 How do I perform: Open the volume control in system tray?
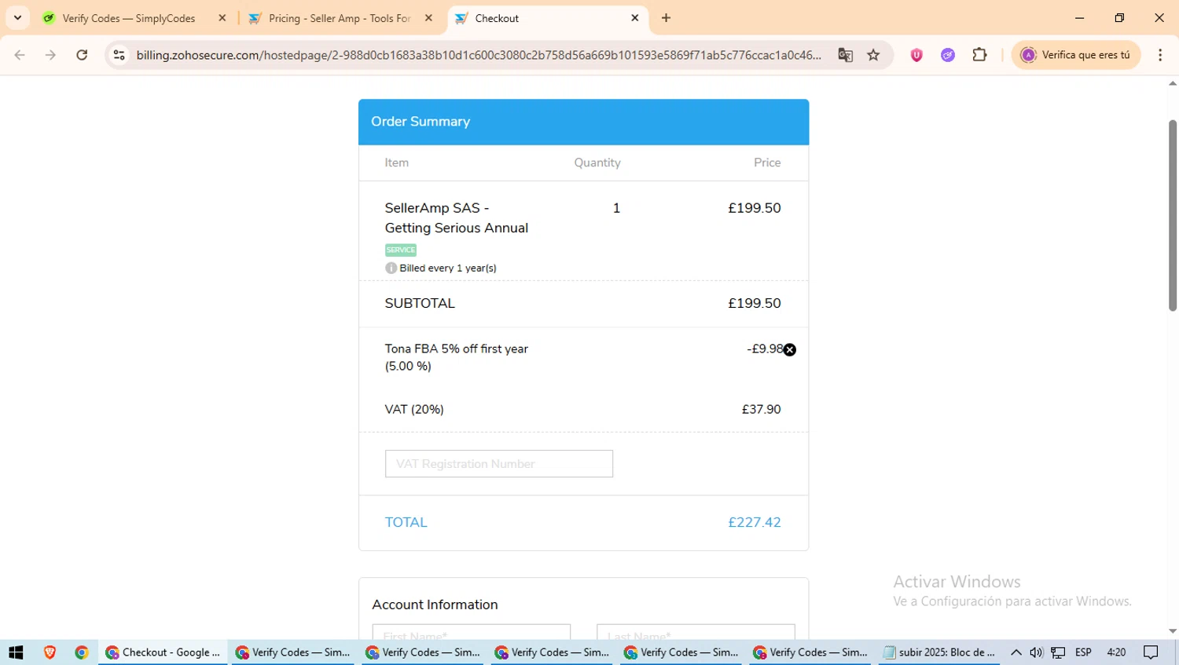(x=1037, y=652)
